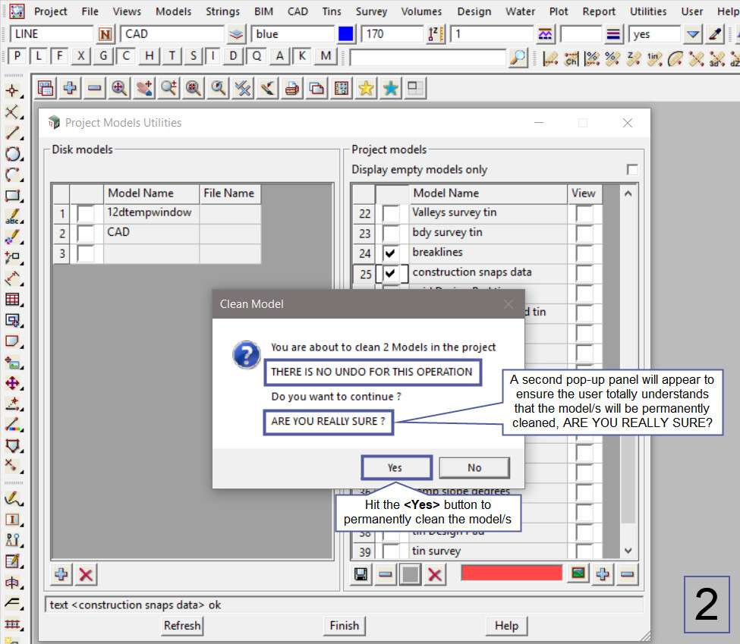Viewport: 740px width, 644px height.
Task: Uncheck the breaklines model checkbox
Action: click(391, 253)
